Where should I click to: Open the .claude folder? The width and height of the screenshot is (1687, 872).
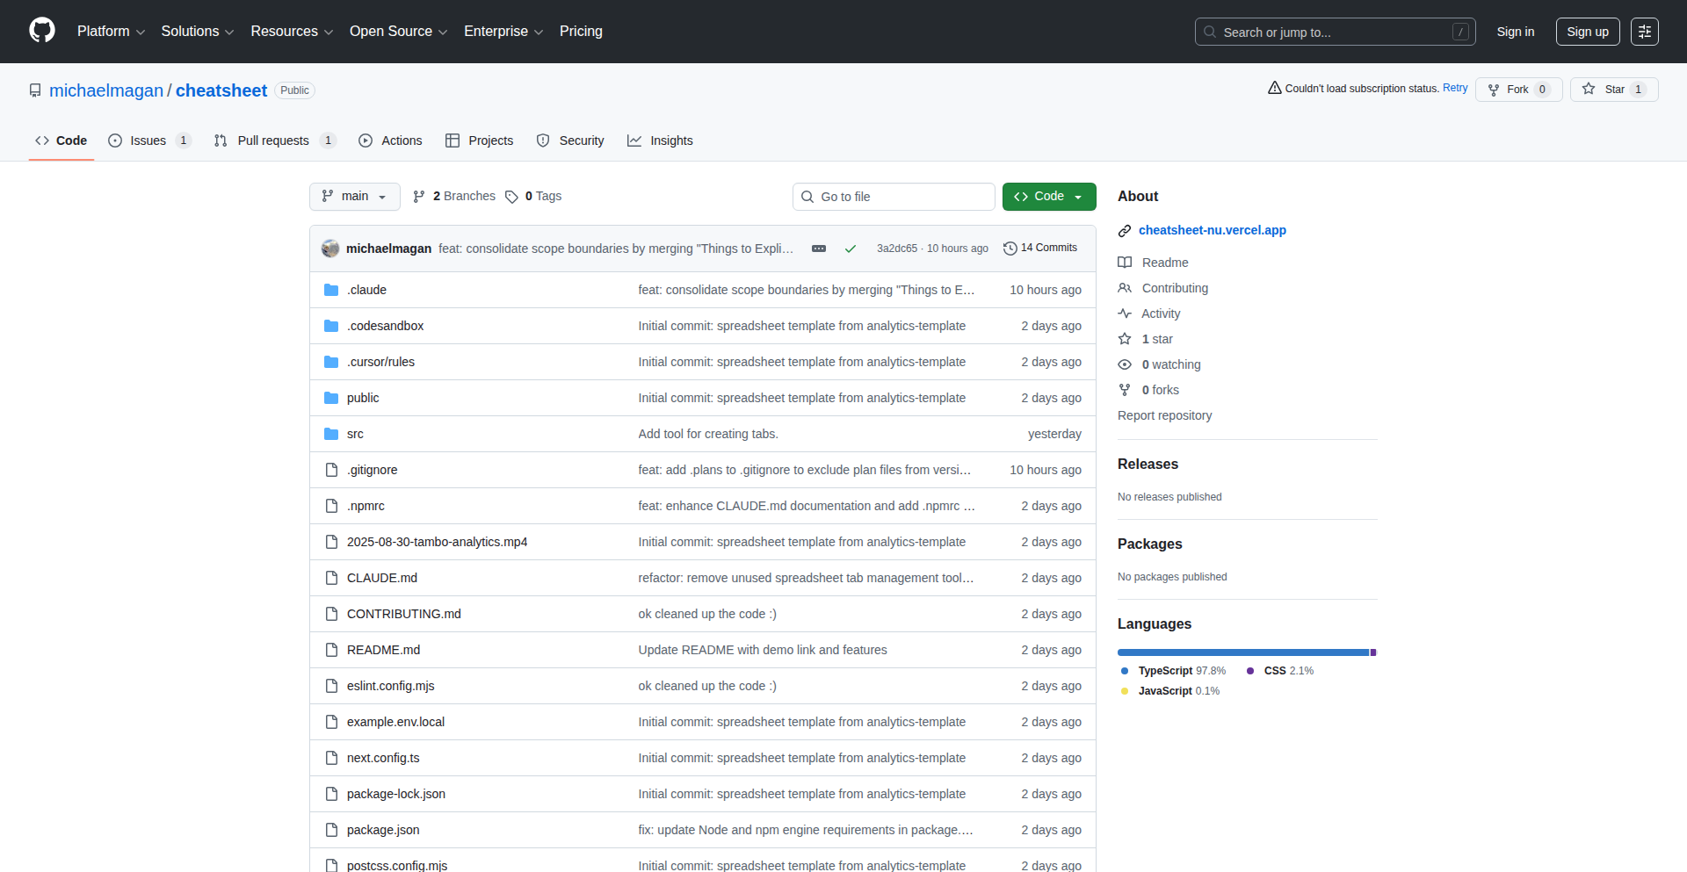[x=366, y=290]
